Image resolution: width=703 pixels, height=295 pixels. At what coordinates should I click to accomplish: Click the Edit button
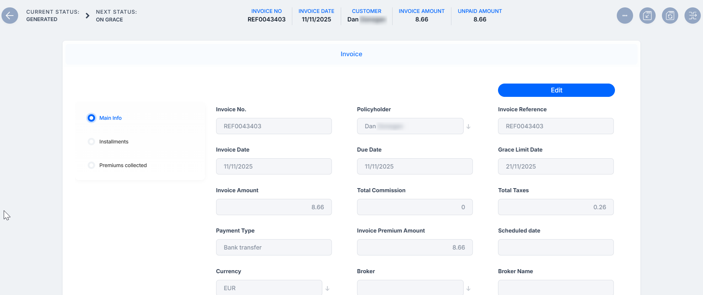pos(556,90)
